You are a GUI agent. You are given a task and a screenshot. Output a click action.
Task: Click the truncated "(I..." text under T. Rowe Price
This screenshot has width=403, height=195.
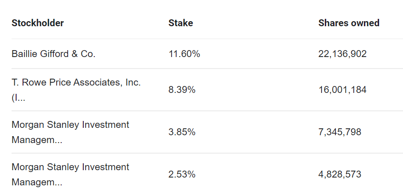[18, 98]
